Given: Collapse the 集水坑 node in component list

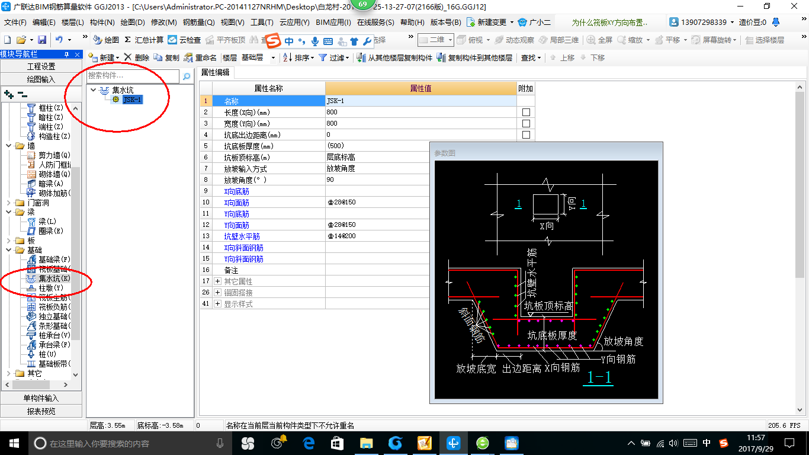Looking at the screenshot, I should [x=94, y=90].
